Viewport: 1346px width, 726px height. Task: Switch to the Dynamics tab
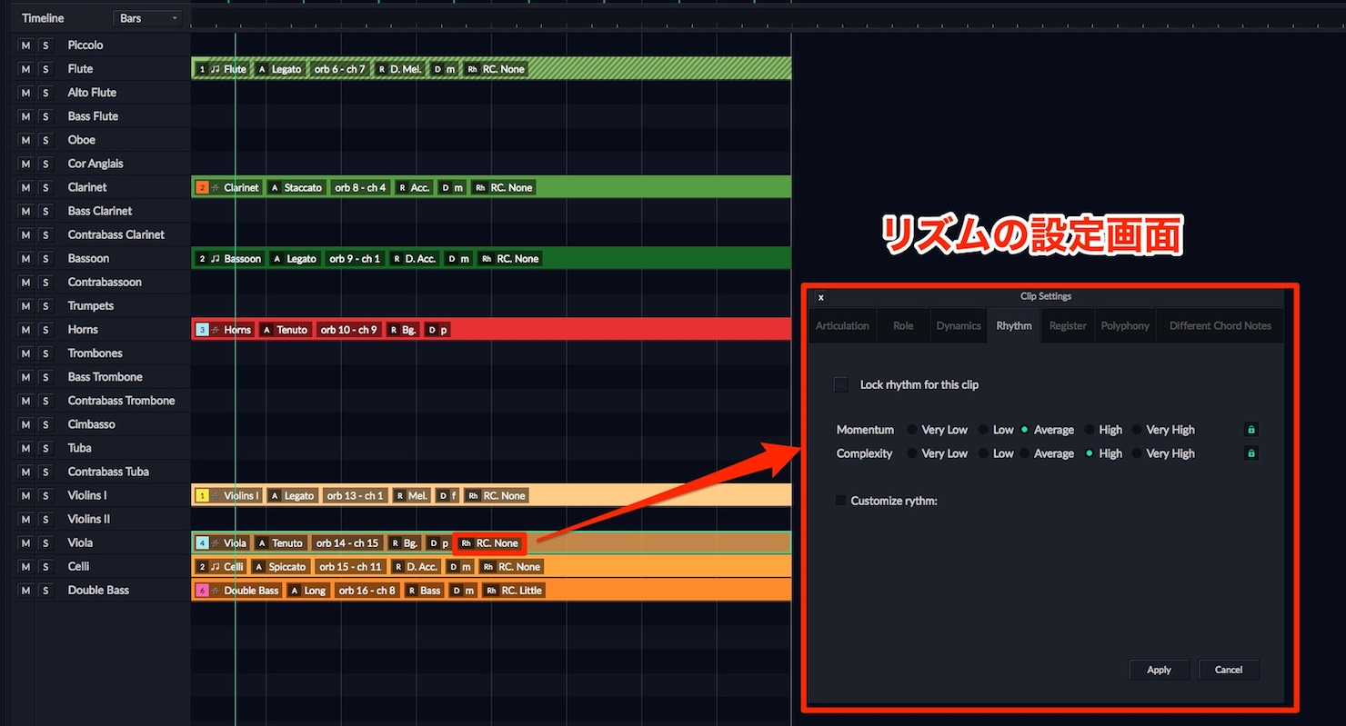tap(959, 325)
